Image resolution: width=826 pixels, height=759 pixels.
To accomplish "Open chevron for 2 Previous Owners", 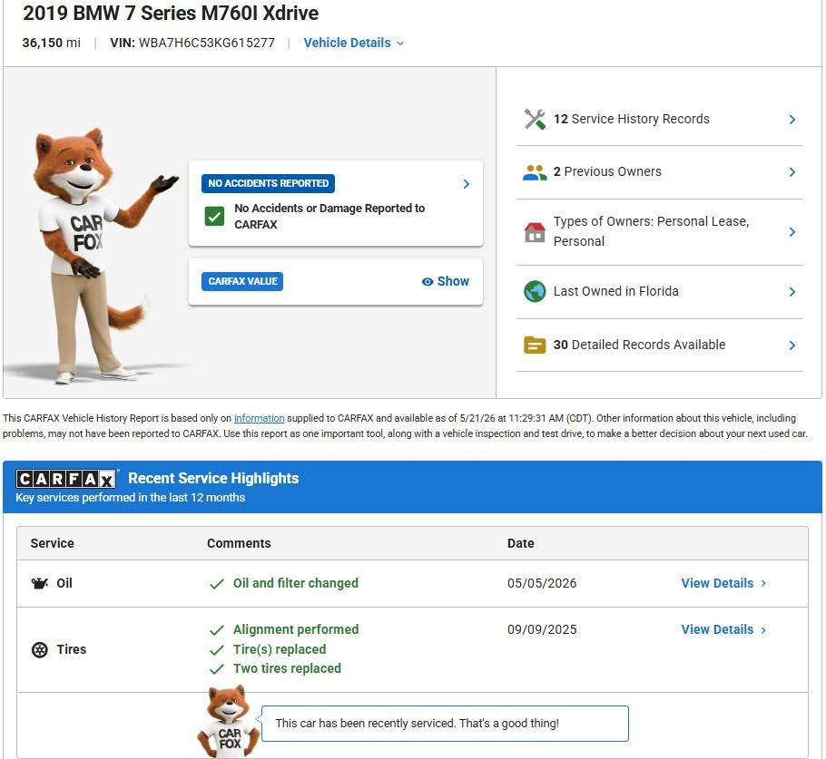I will click(792, 172).
